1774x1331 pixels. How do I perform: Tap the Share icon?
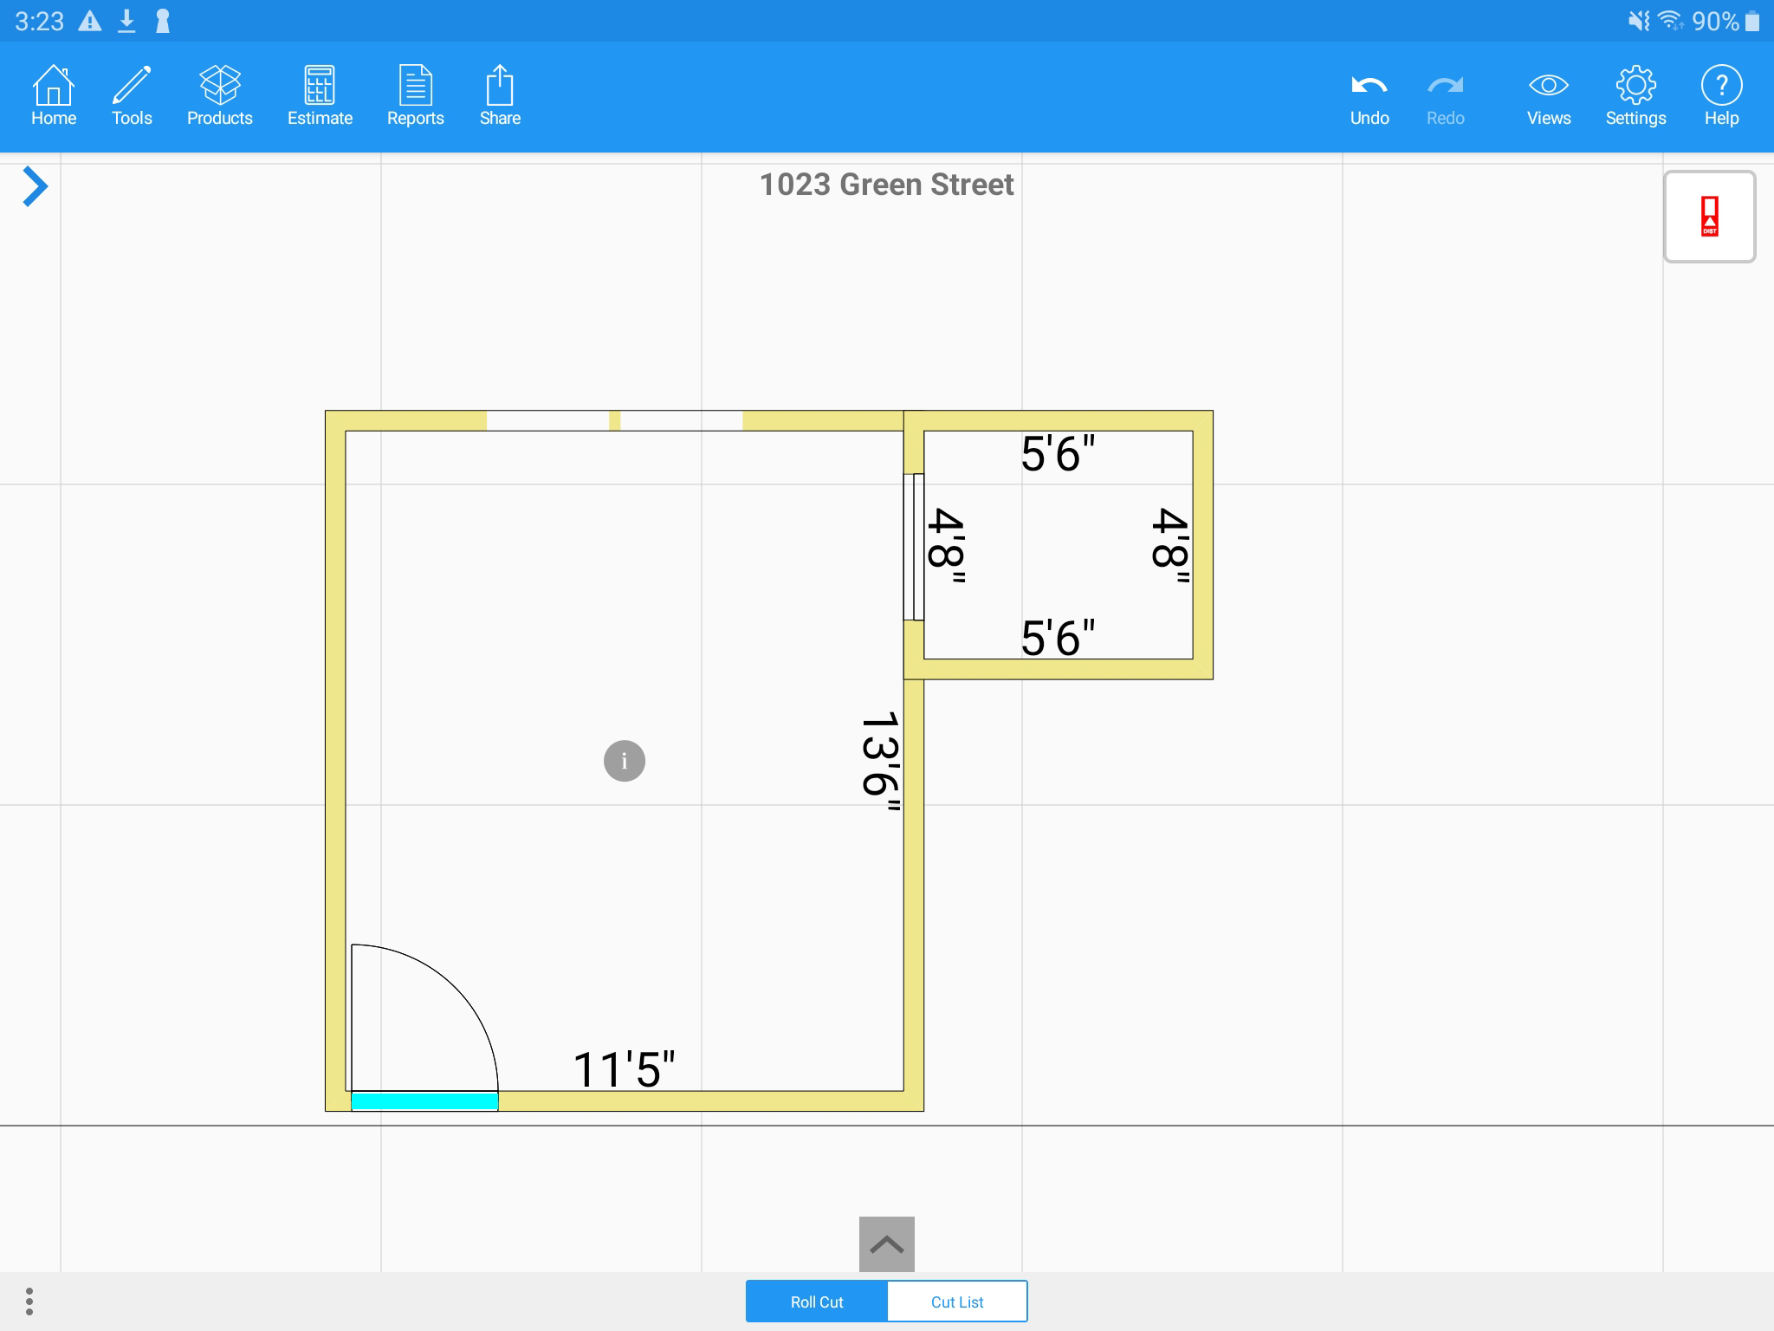500,95
